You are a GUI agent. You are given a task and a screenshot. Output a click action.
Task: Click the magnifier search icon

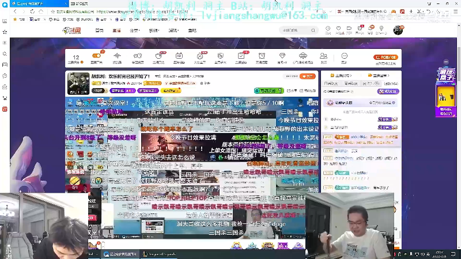tap(313, 30)
